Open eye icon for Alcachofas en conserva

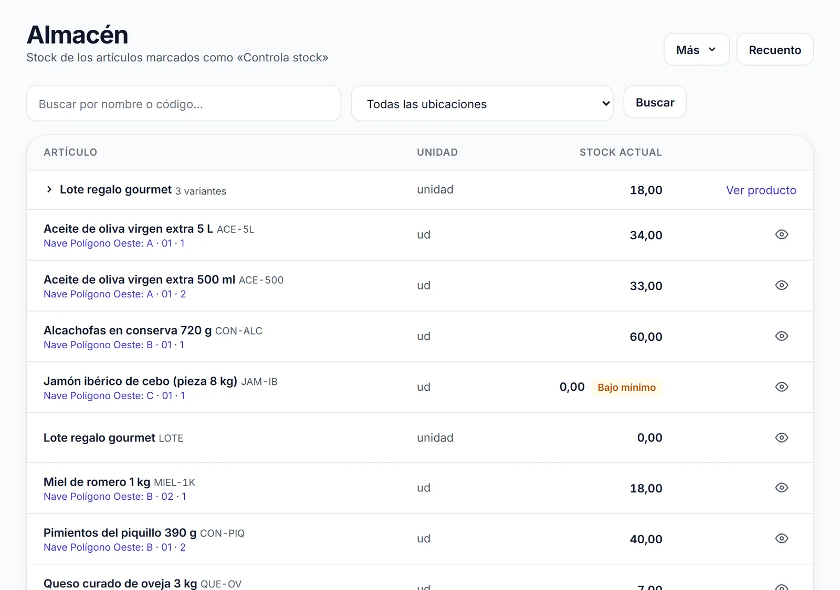tap(781, 336)
